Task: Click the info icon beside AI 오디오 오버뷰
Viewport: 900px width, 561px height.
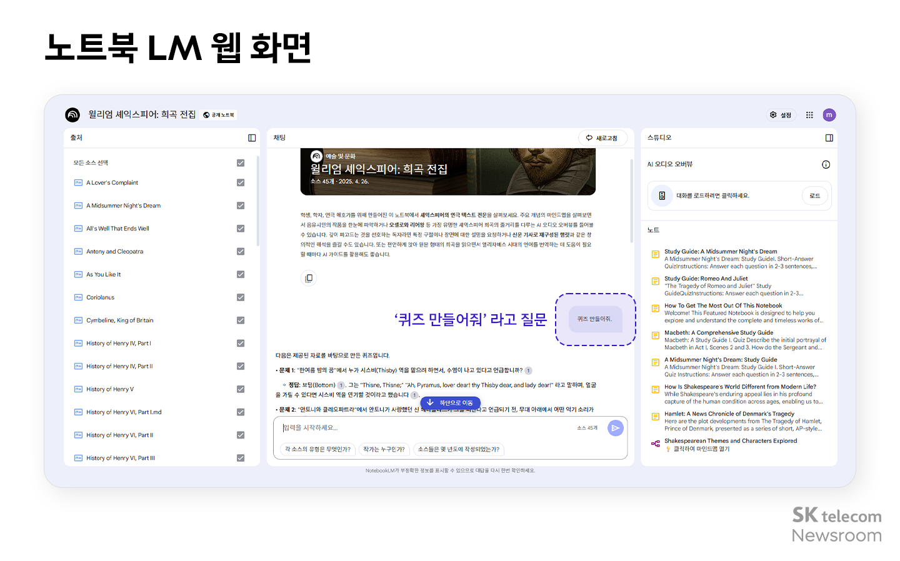Action: pos(826,164)
